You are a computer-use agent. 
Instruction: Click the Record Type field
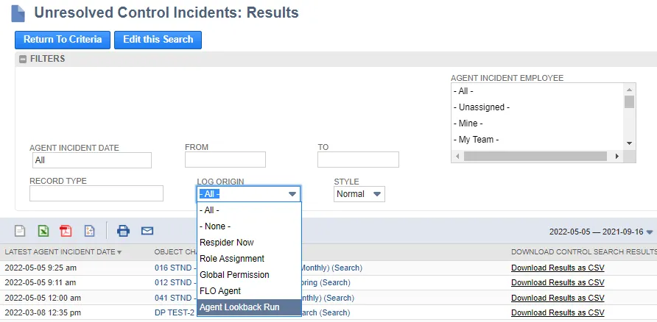tap(96, 193)
